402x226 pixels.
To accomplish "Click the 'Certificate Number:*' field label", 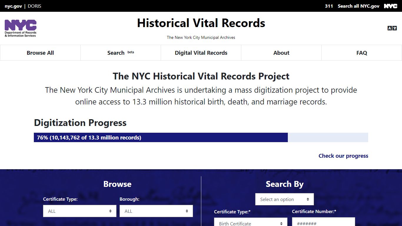I will [314, 212].
